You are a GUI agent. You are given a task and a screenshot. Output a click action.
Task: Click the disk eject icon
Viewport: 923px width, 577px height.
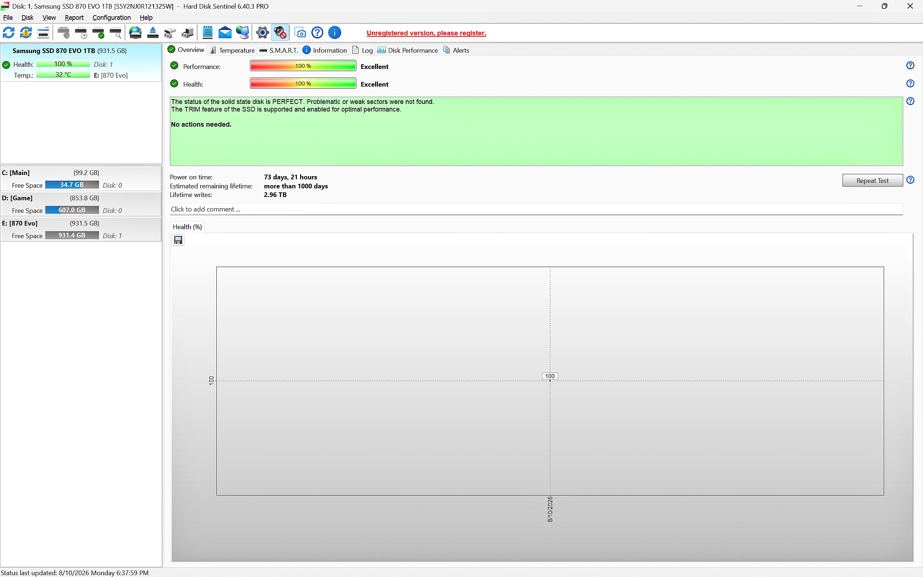(x=153, y=33)
